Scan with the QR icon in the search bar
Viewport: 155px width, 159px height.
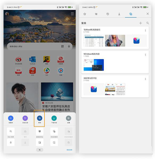63,46
